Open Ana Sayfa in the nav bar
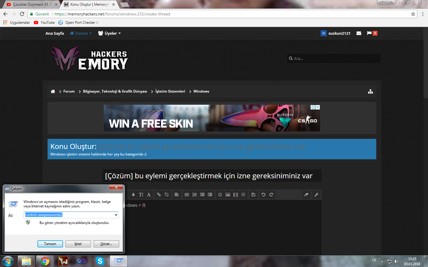The height and width of the screenshot is (267, 428). (x=55, y=33)
